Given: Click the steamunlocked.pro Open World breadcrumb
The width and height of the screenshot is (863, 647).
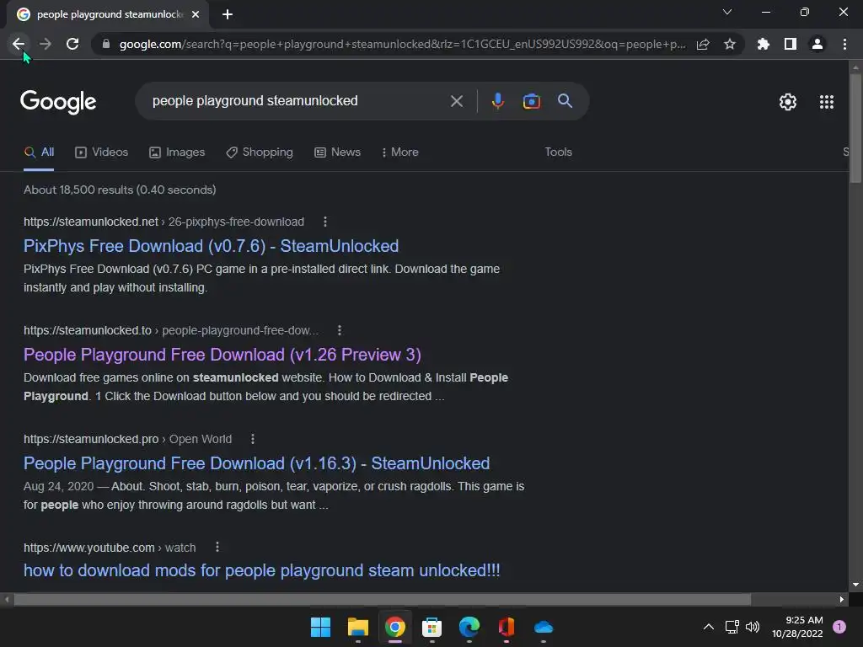Looking at the screenshot, I should click(x=128, y=439).
